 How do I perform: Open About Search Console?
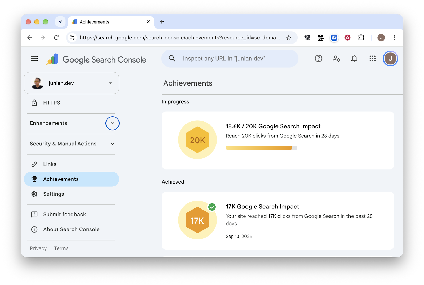72,229
